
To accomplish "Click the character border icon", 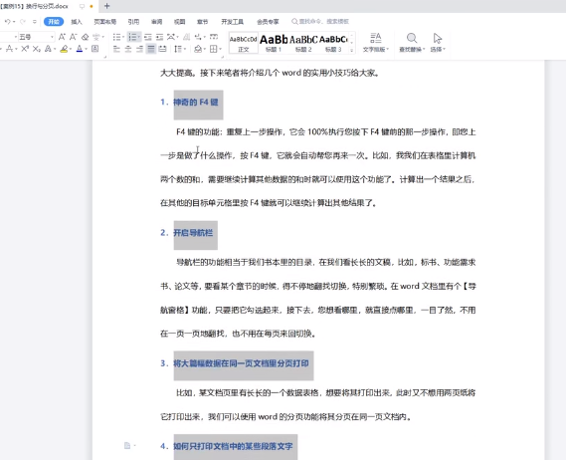I will 94,49.
